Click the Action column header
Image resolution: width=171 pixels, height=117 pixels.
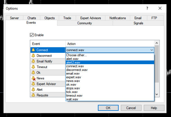pos(110,44)
